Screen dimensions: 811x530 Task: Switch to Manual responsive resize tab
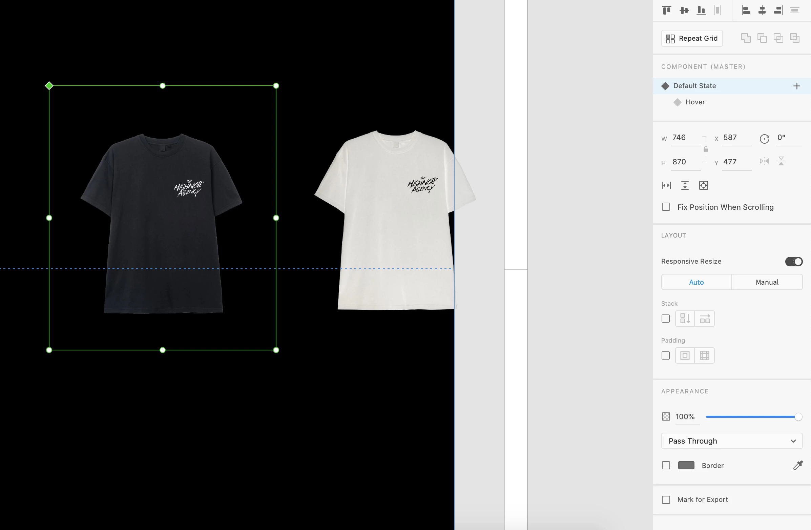point(767,282)
